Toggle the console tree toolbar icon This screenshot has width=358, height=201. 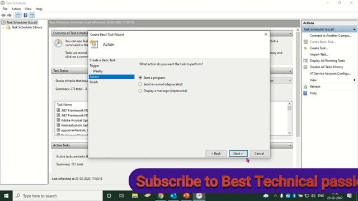coord(17,15)
